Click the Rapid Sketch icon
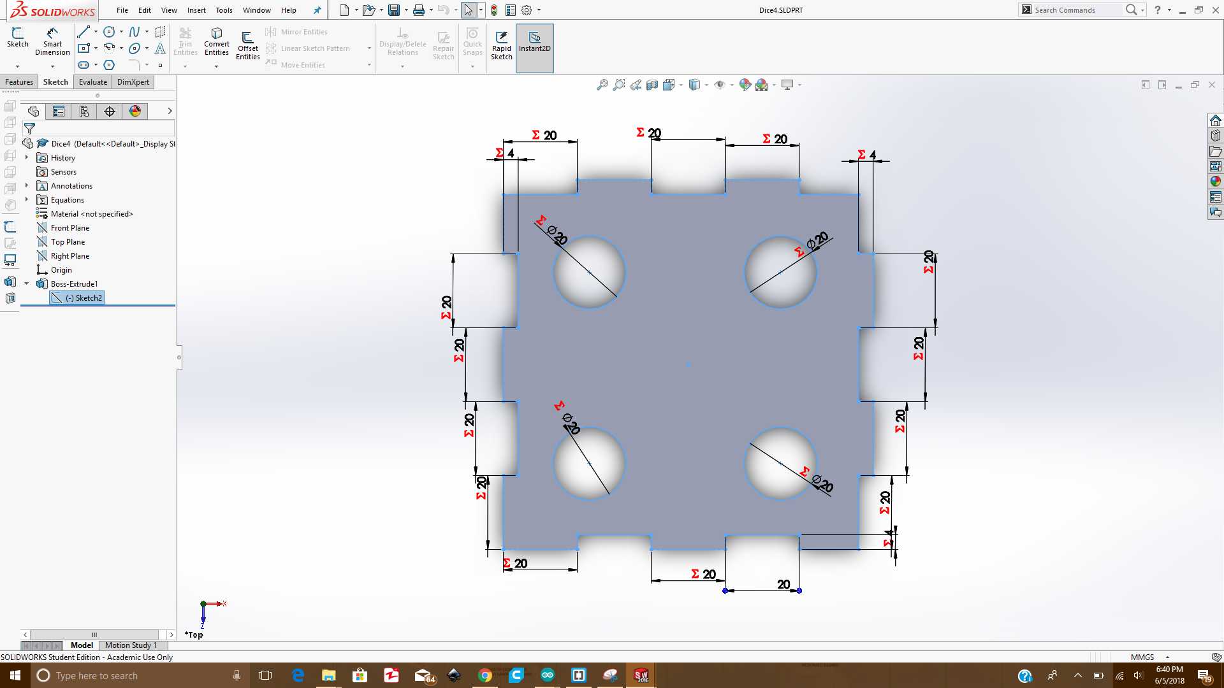Screen dimensions: 1224x688 tap(501, 45)
